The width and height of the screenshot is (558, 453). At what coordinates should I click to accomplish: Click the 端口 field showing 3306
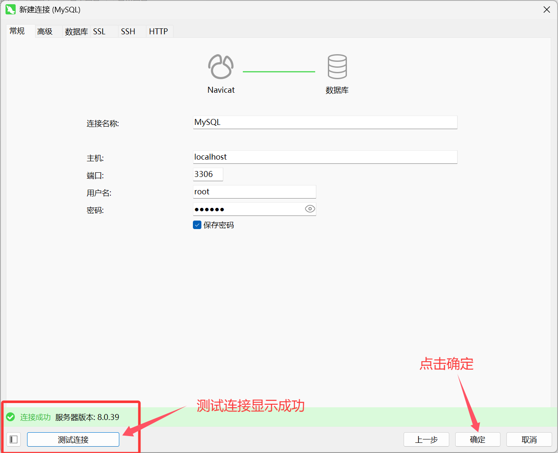[x=208, y=174]
